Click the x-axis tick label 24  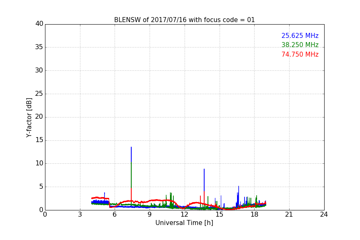pyautogui.click(x=324, y=215)
